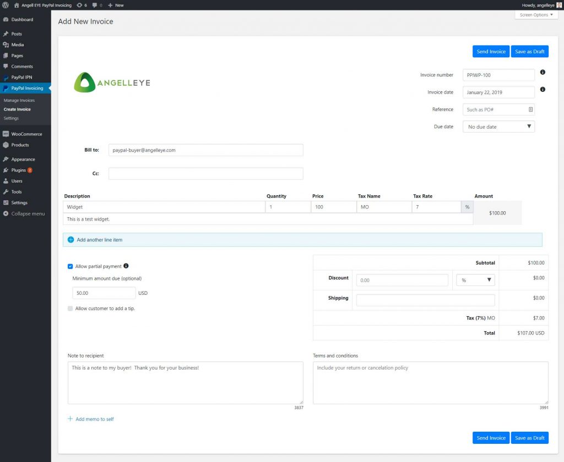Viewport: 564px width, 462px height.
Task: Expand the Screen Options panel
Action: tap(536, 15)
